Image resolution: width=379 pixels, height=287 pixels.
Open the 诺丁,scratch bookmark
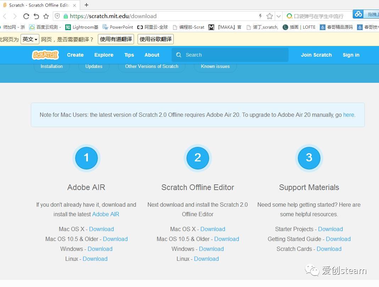[262, 27]
